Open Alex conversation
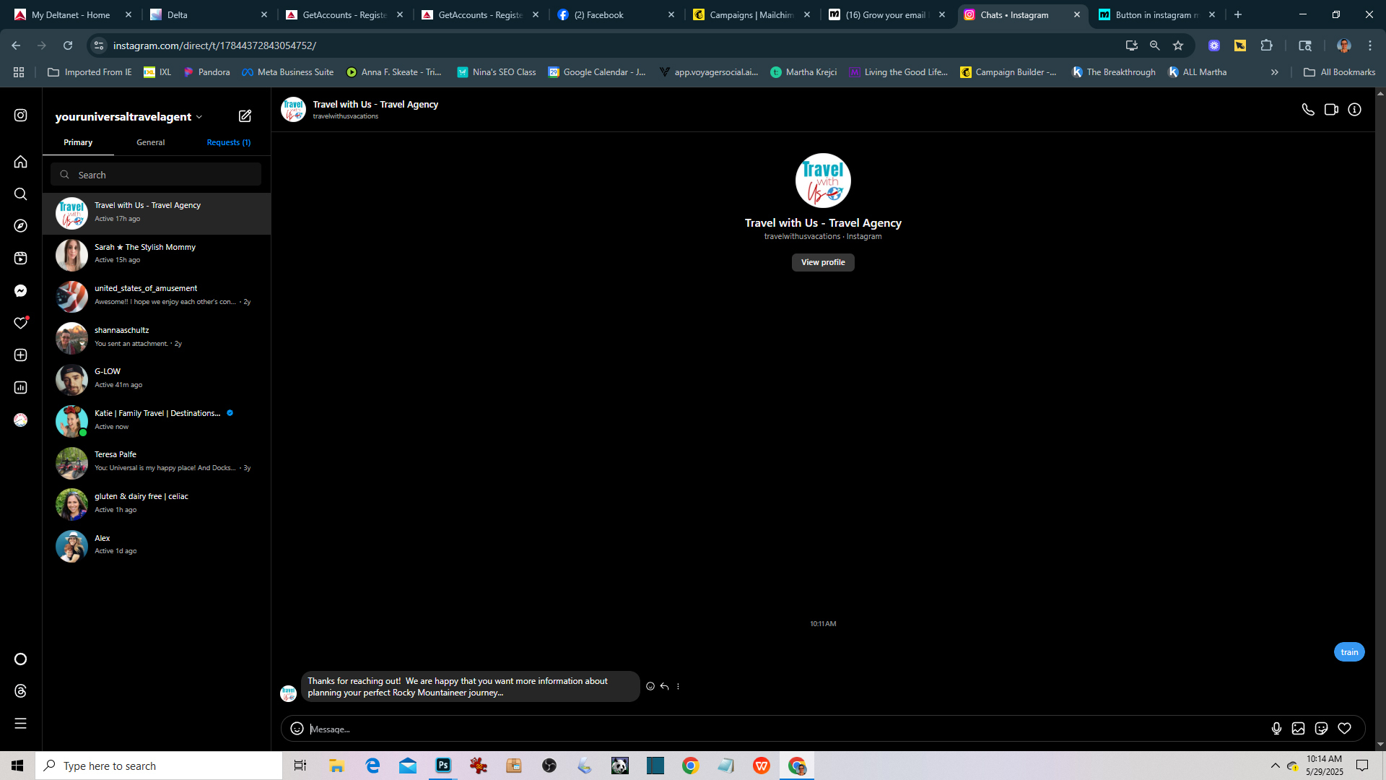This screenshot has height=780, width=1386. click(157, 545)
